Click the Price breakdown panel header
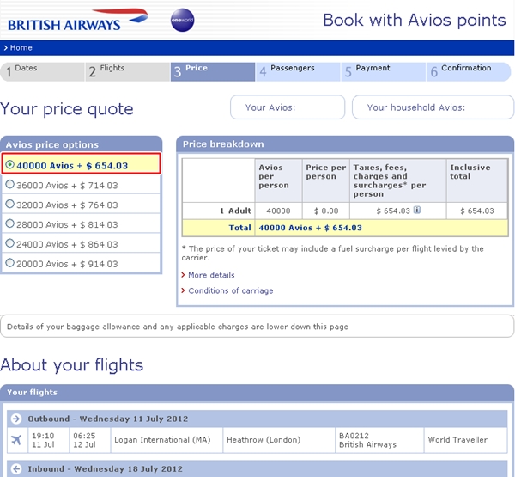 (345, 144)
